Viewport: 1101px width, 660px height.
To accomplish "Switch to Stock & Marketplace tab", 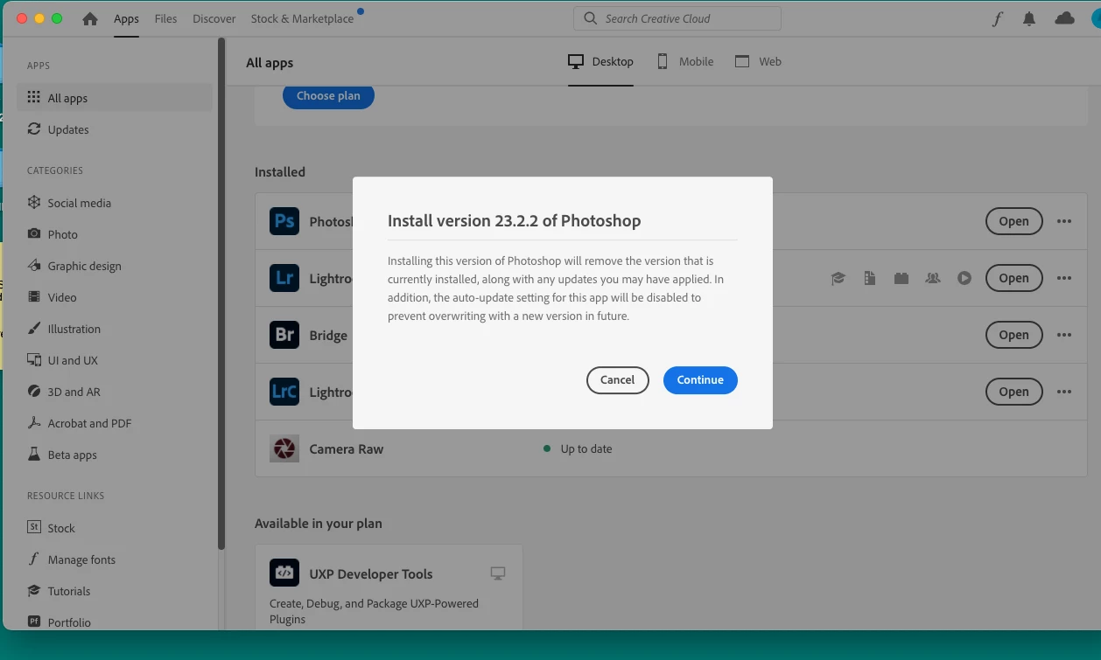I will [302, 18].
